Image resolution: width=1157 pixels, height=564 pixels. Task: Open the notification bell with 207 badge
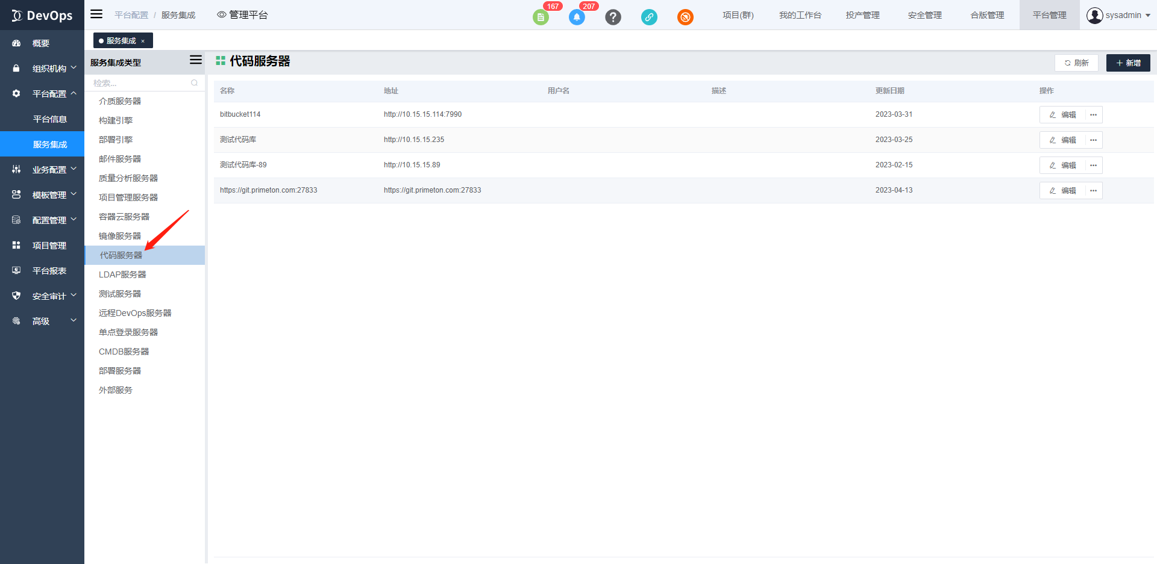tap(577, 17)
